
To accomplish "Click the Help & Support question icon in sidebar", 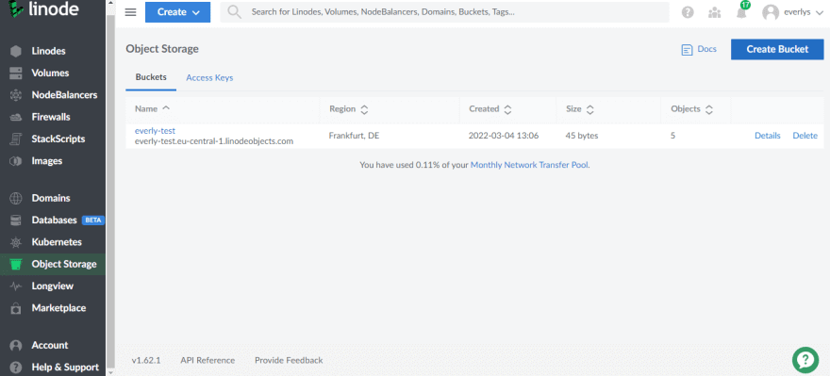I will coord(16,367).
